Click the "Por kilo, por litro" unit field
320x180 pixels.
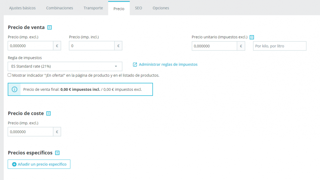(280, 46)
